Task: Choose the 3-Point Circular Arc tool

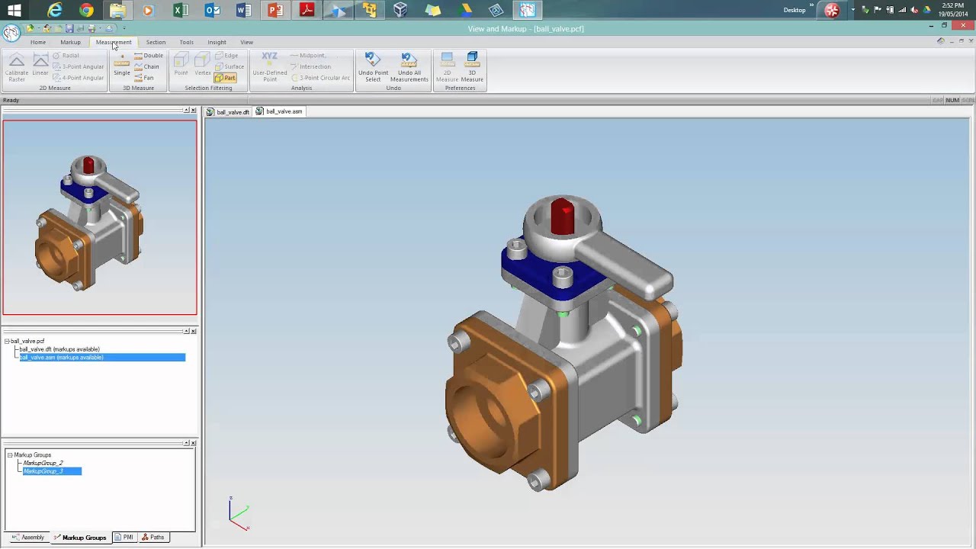Action: click(x=321, y=78)
